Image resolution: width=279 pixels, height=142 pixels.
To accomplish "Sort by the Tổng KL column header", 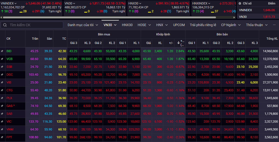I will [x=272, y=39].
